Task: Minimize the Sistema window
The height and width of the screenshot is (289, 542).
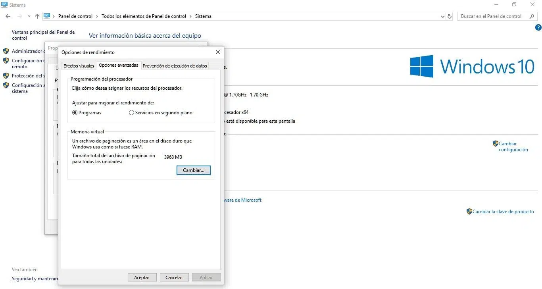Action: (496, 4)
